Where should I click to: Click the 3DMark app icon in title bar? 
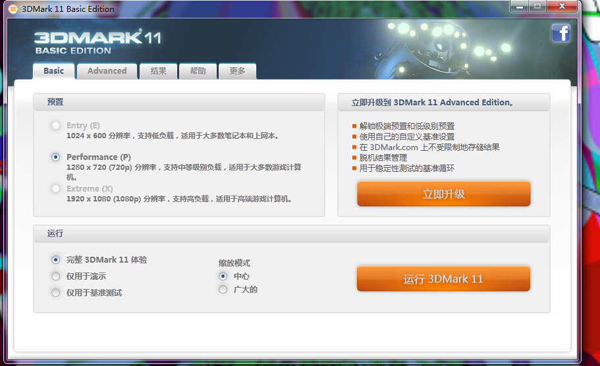[x=13, y=9]
